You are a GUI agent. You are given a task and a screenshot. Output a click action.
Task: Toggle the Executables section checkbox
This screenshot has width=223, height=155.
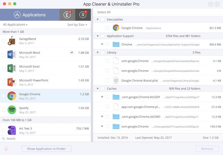click(102, 20)
